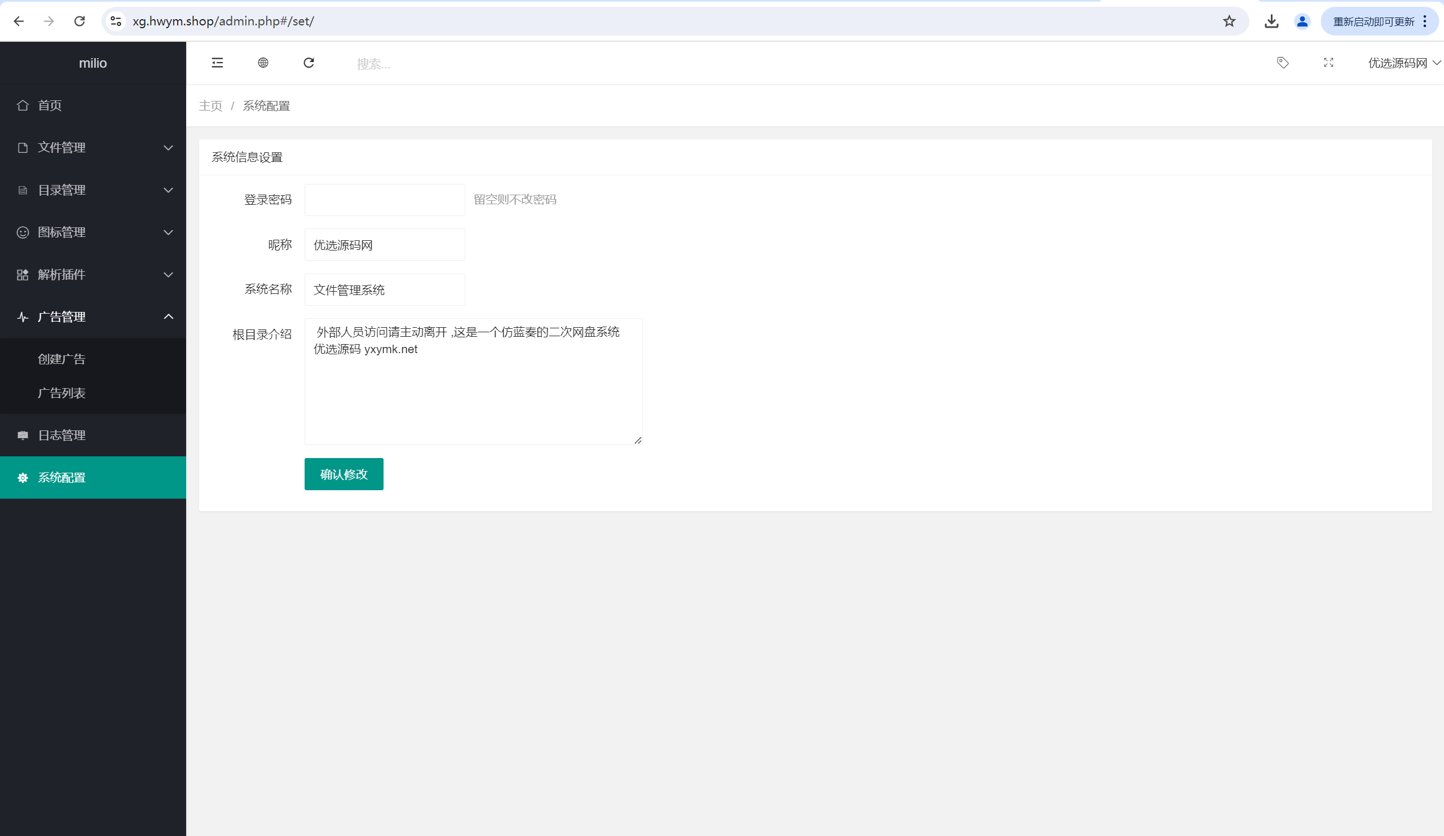Expand the 目录管理 menu

pos(93,190)
